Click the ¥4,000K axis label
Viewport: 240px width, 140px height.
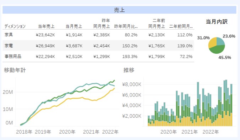pyautogui.click(x=132, y=105)
